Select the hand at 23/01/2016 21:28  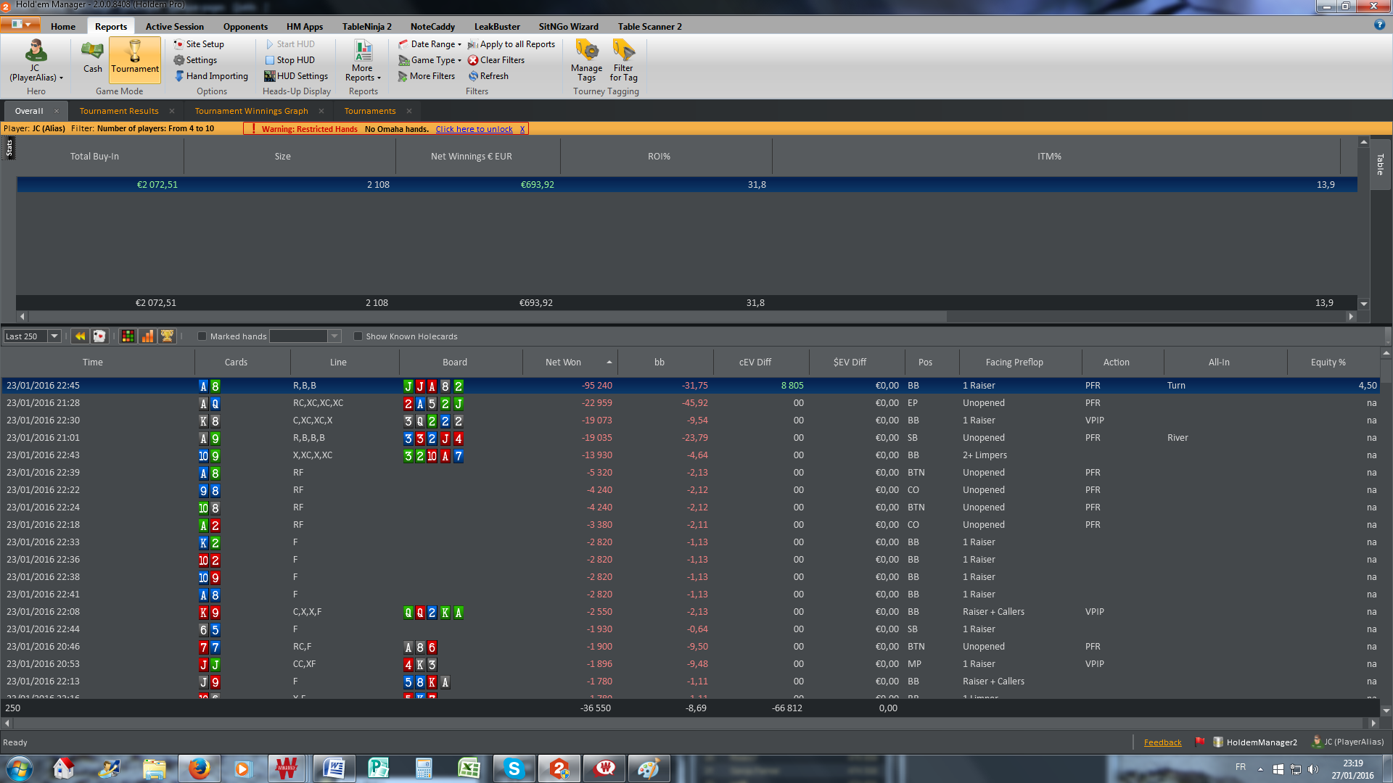click(689, 403)
